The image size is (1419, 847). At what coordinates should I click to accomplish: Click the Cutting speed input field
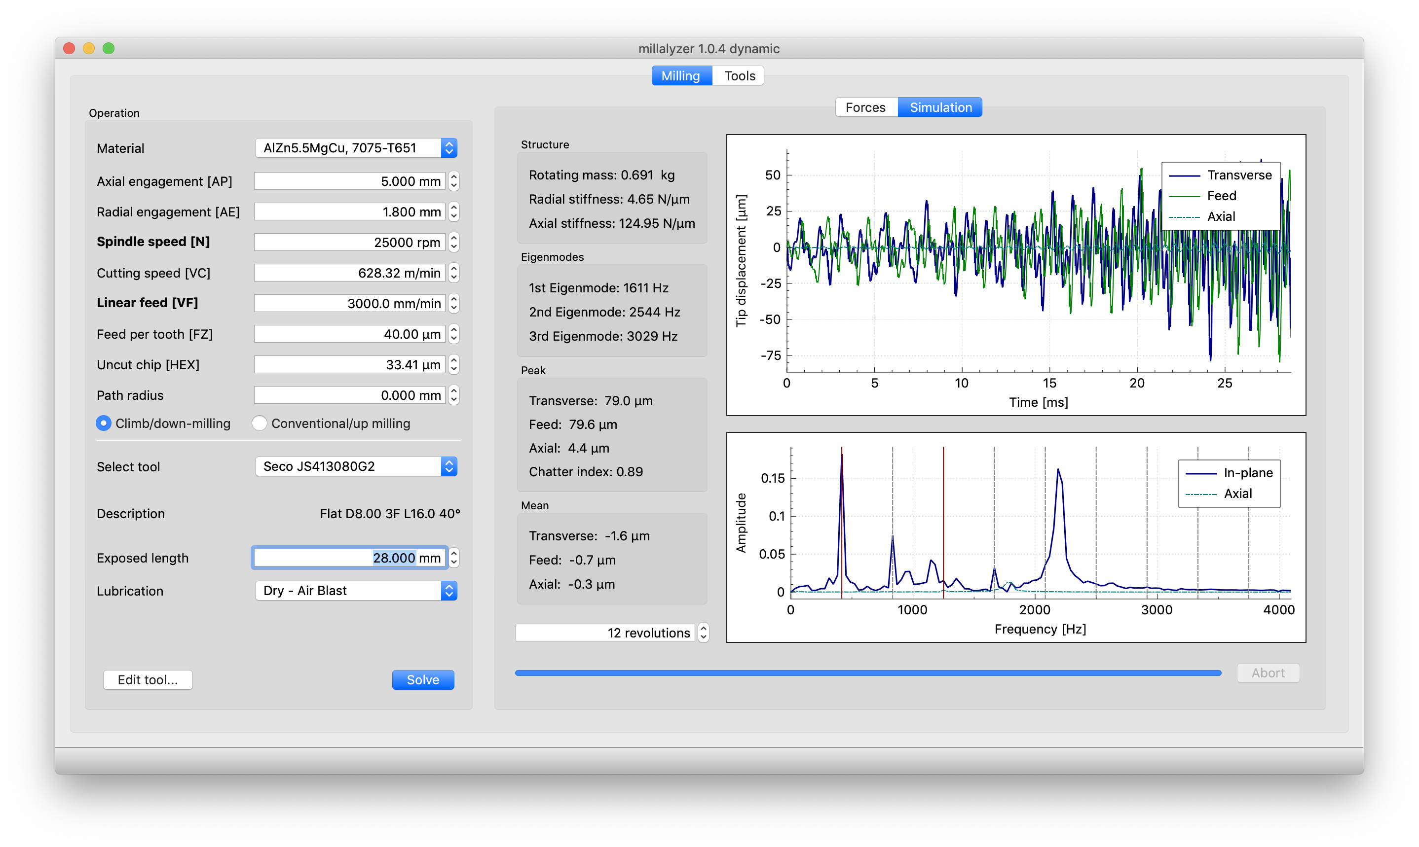349,273
